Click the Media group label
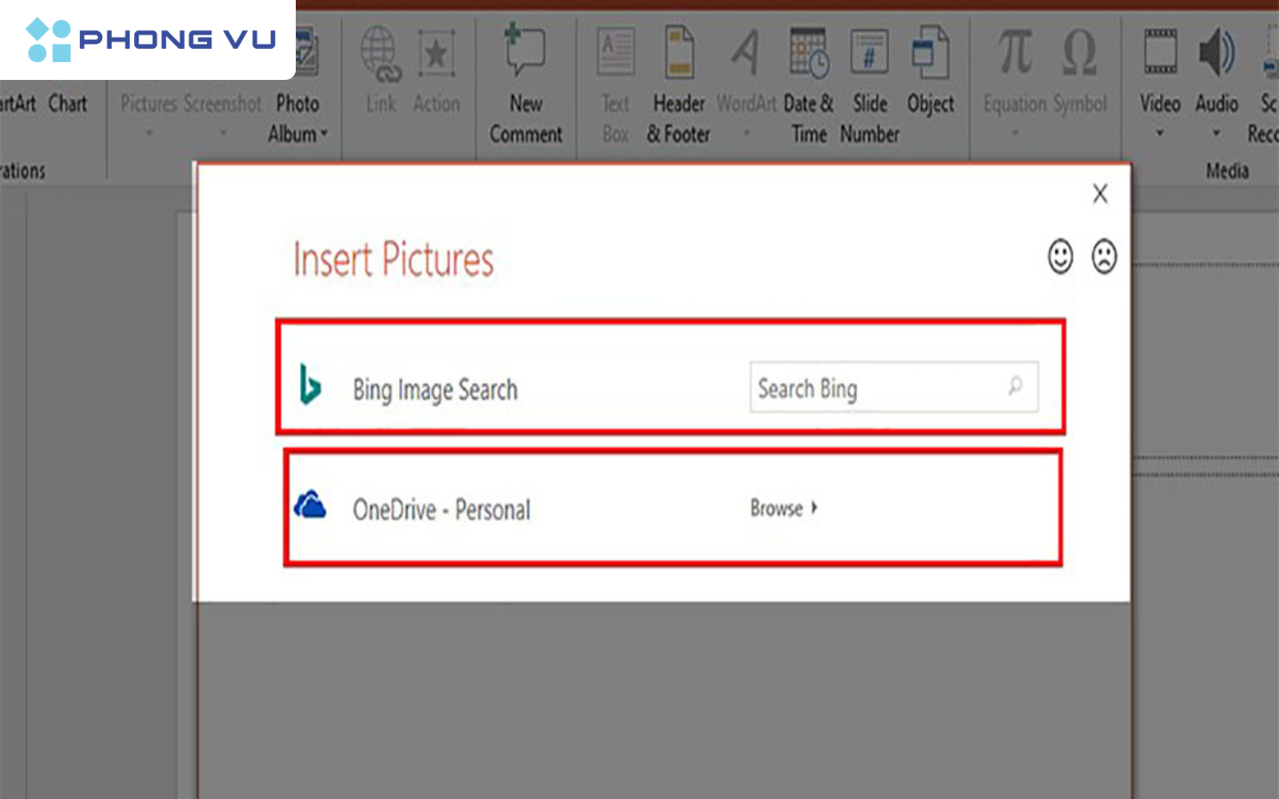The height and width of the screenshot is (799, 1279). 1227,170
